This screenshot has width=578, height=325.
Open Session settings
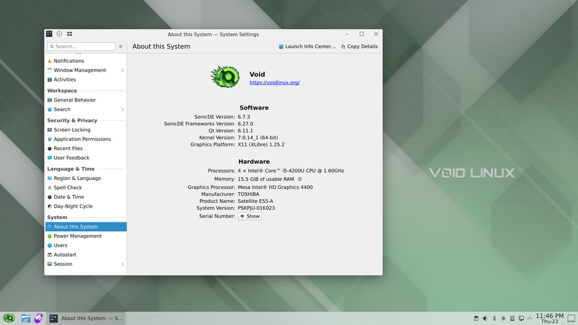click(86, 264)
